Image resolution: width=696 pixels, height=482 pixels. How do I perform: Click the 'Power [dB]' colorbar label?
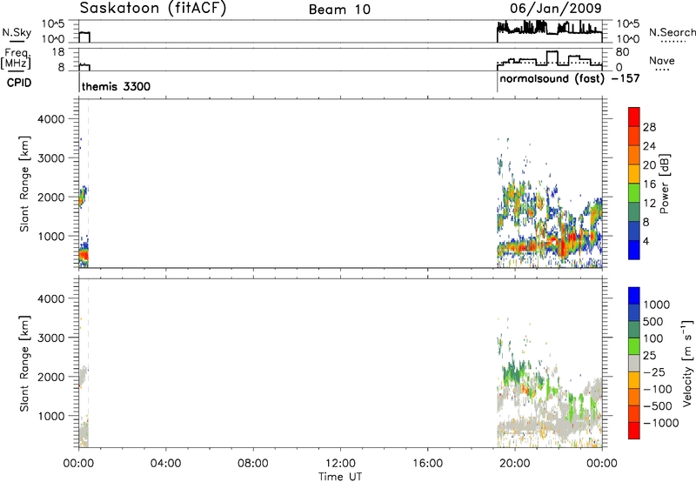click(x=665, y=184)
